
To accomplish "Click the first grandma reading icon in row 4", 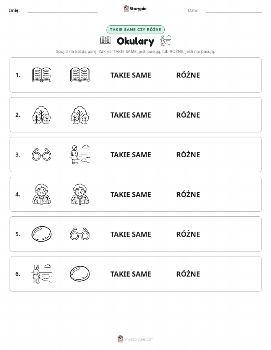I will [42, 194].
